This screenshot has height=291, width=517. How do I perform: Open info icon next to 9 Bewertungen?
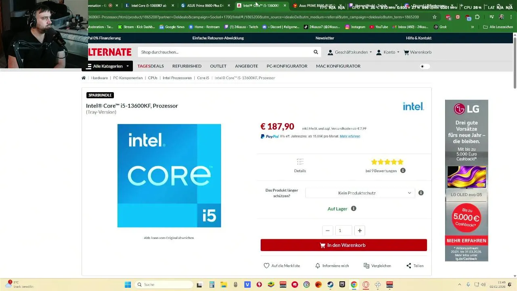pos(403,171)
